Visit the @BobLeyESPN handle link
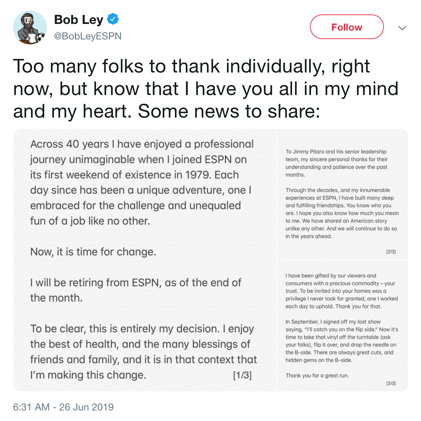421x421 pixels. click(x=87, y=36)
